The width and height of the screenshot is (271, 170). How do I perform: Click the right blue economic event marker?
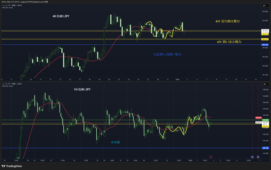click(x=258, y=157)
